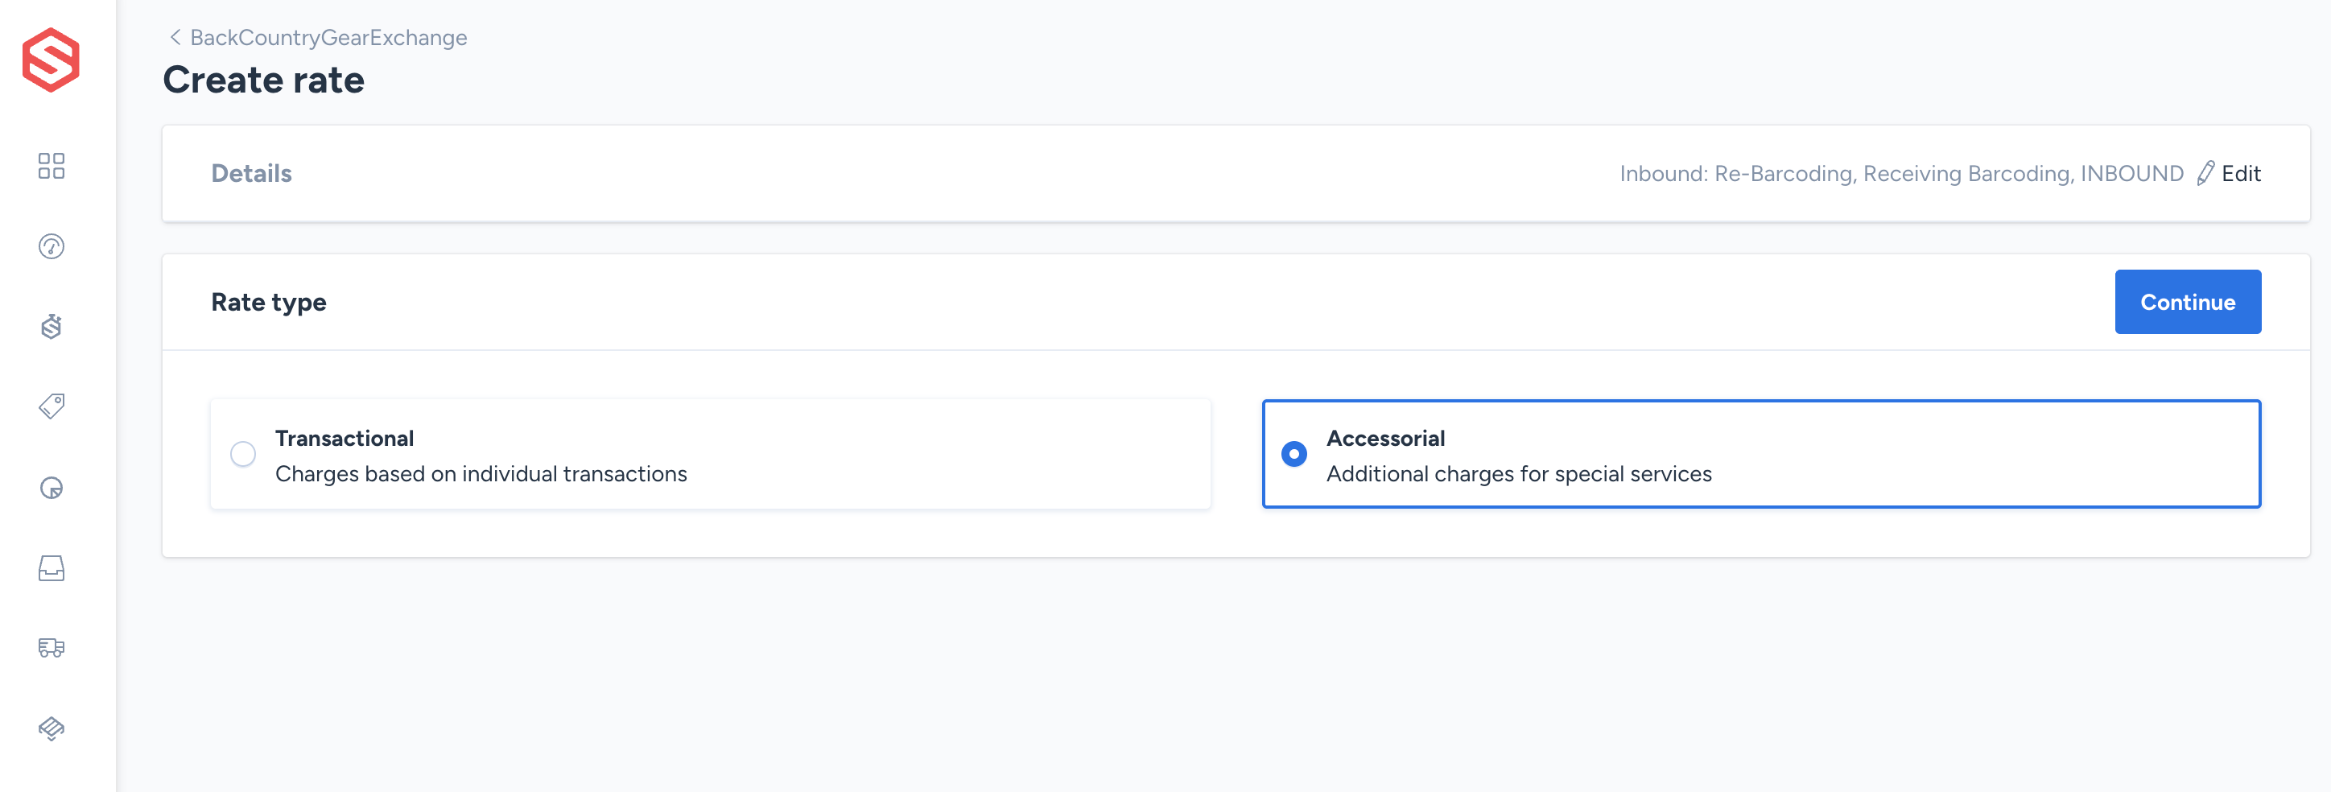Go back via the BackCountryGearExchange chevron arrow
The width and height of the screenshot is (2331, 792).
175,37
